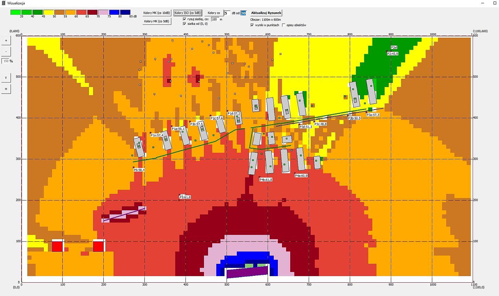Click the left red square source near x=100
This screenshot has height=296, width=499.
point(57,246)
